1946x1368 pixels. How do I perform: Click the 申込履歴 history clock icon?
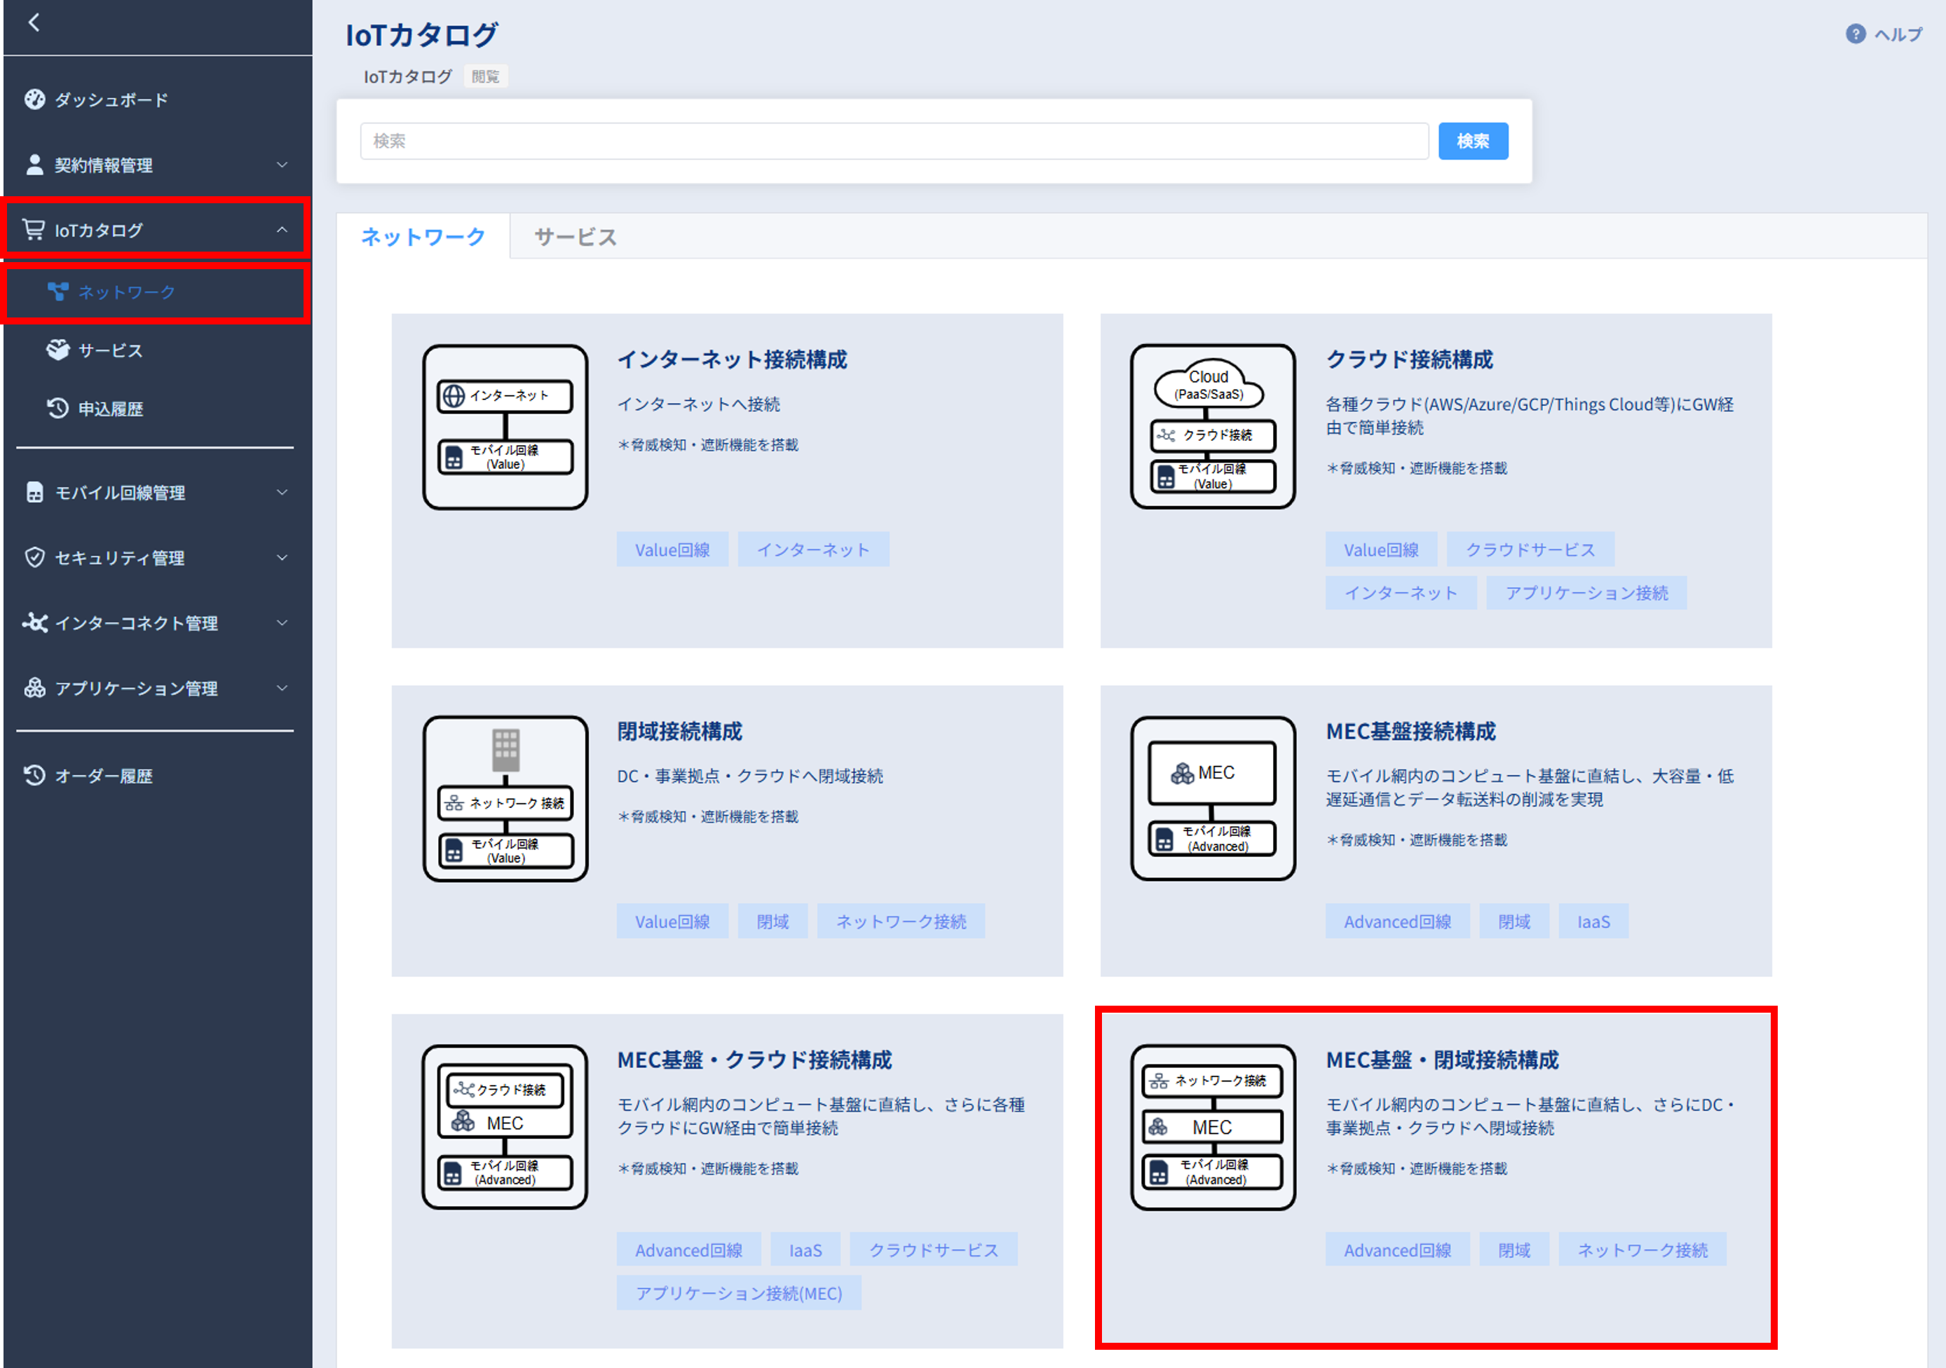57,409
